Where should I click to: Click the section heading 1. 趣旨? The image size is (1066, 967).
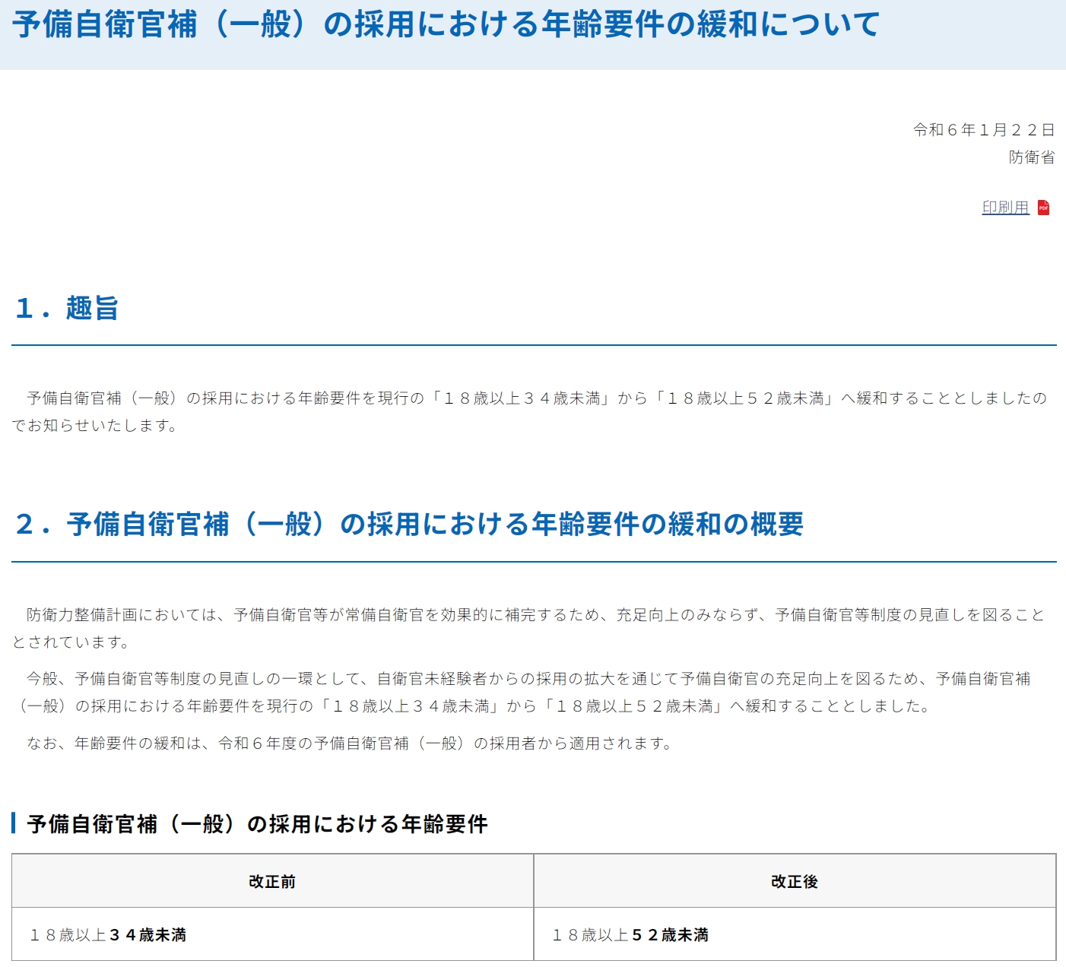click(67, 308)
